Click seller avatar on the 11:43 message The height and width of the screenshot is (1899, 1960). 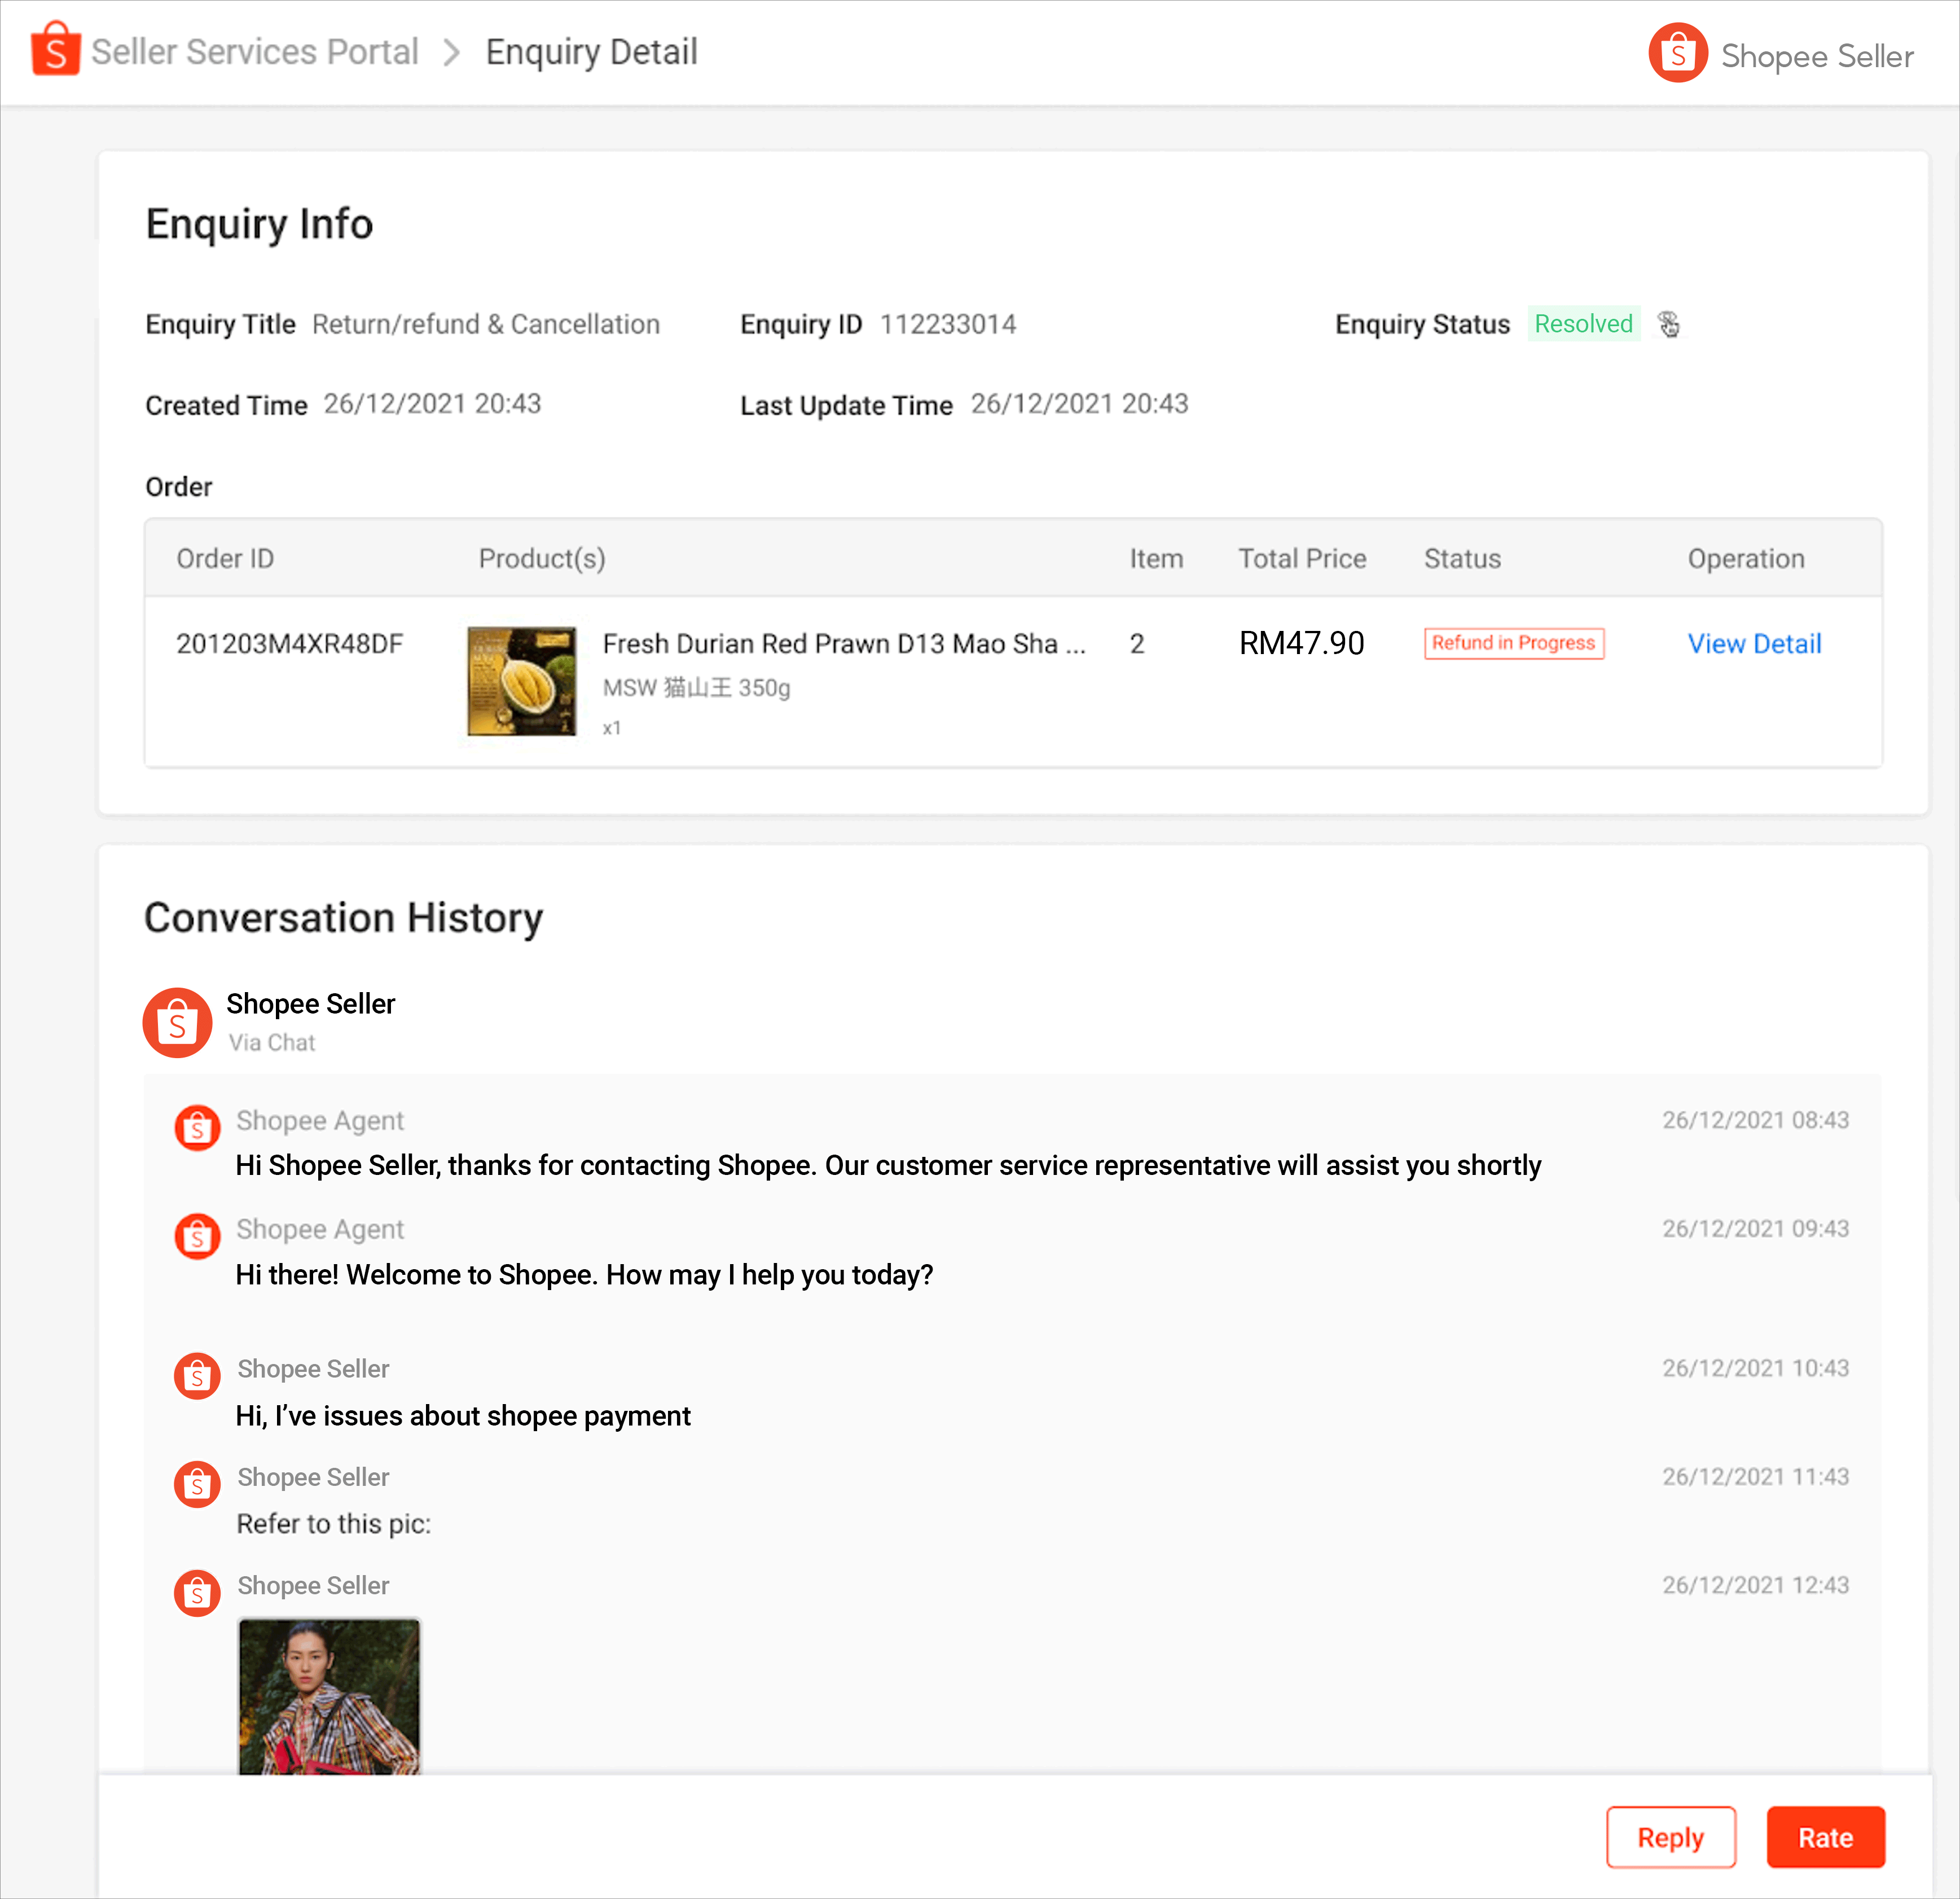click(x=197, y=1484)
